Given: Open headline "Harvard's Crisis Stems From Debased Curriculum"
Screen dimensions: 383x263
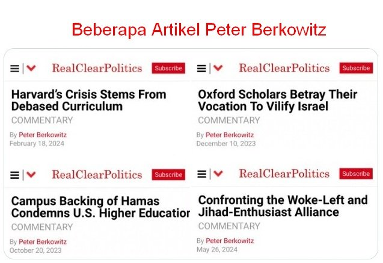Looking at the screenshot, I should click(88, 101).
